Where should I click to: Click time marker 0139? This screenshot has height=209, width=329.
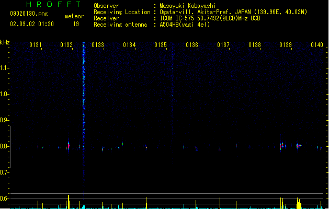[x=286, y=45]
